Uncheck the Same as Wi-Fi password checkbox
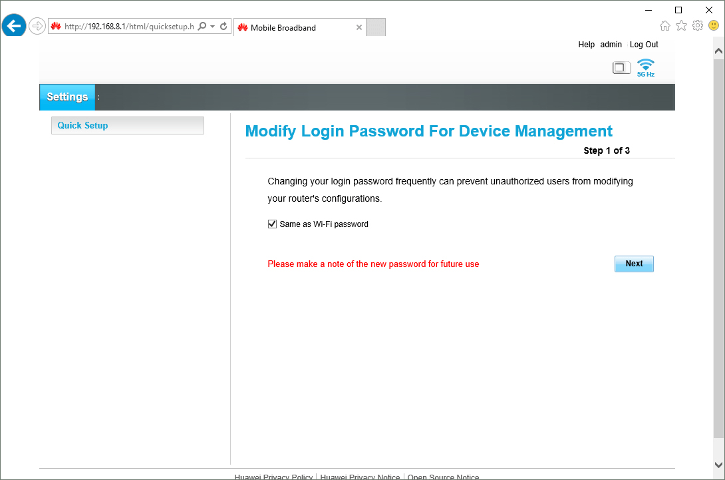 272,224
